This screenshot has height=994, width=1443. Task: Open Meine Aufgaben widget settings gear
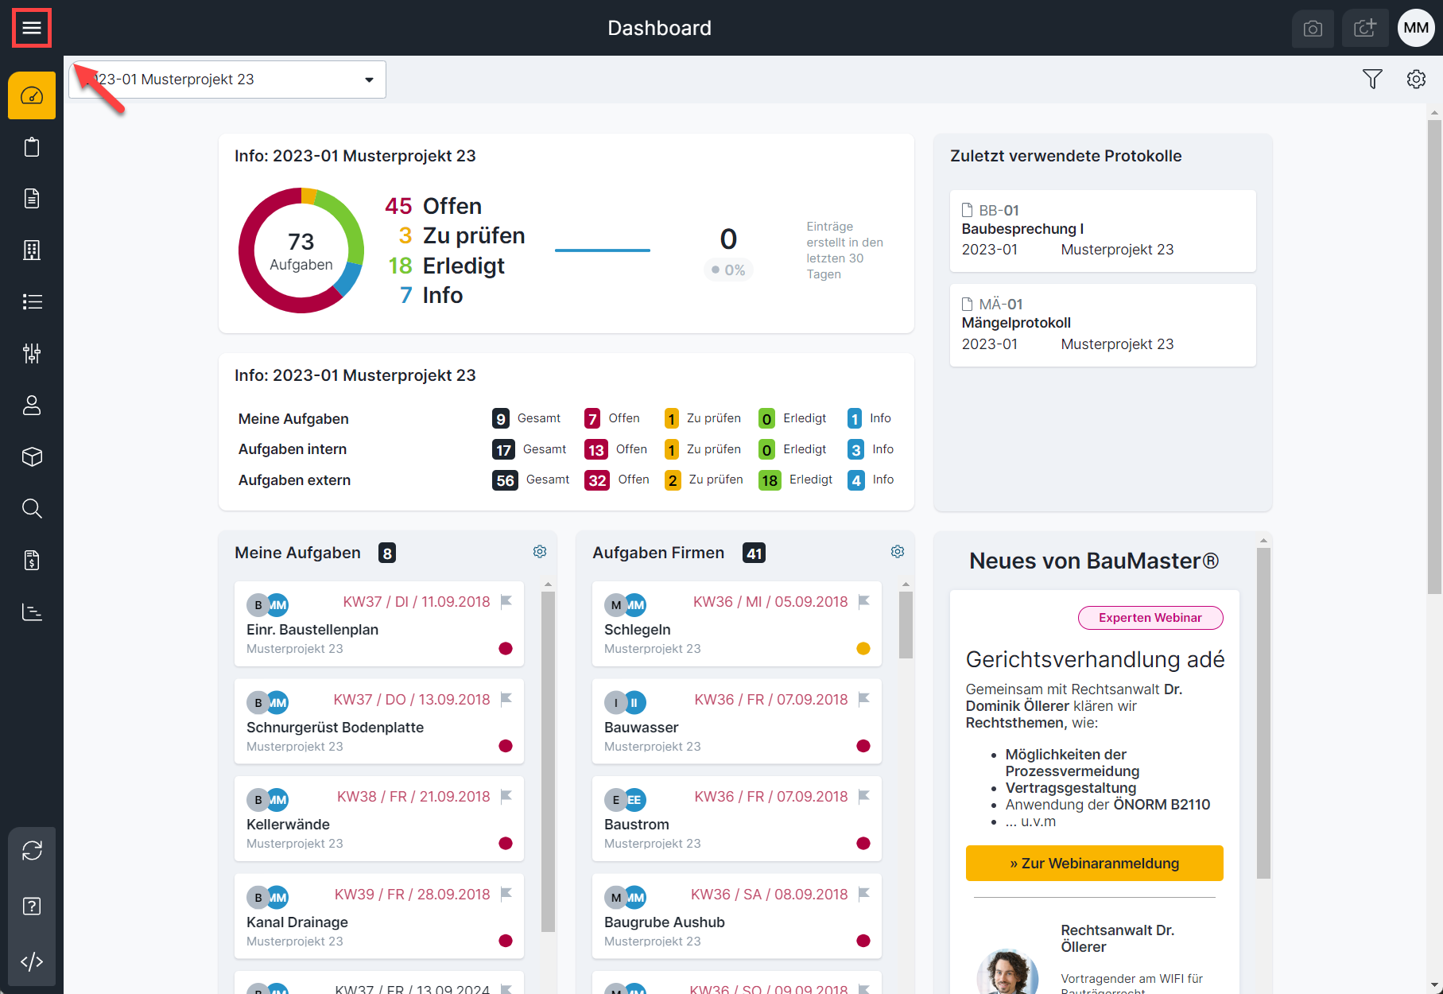coord(540,552)
